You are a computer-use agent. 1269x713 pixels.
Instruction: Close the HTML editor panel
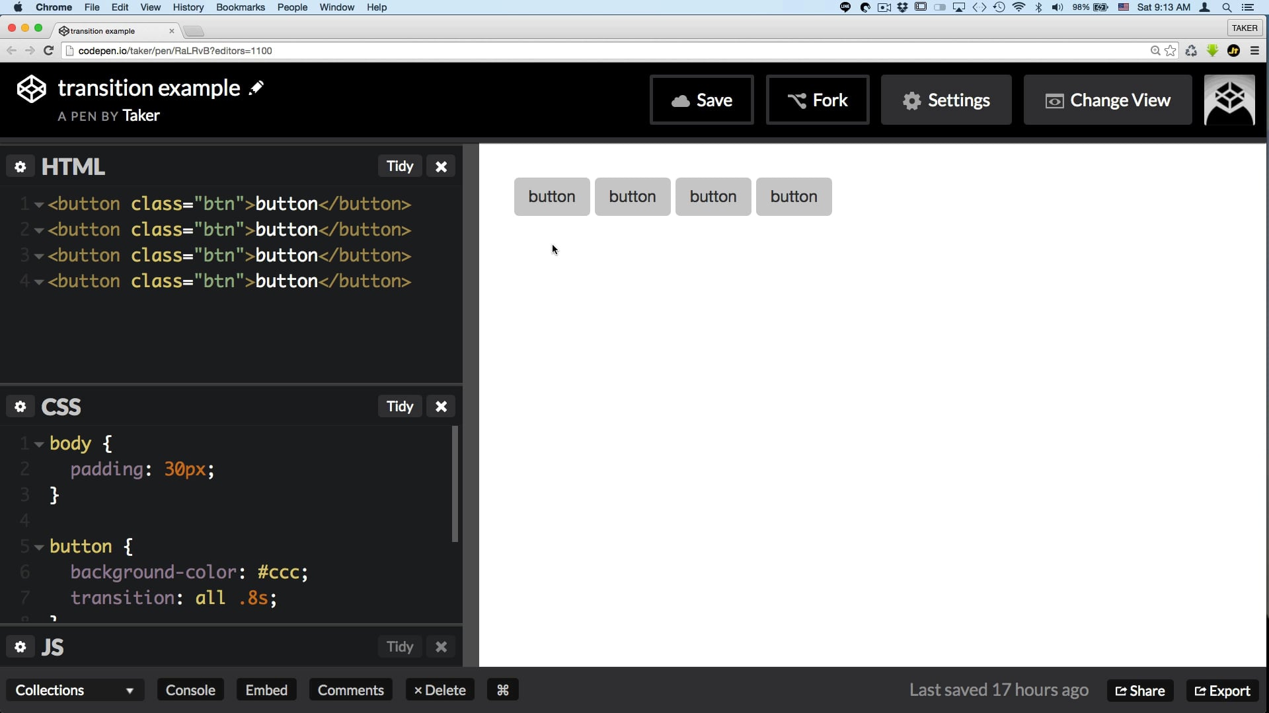click(x=441, y=166)
